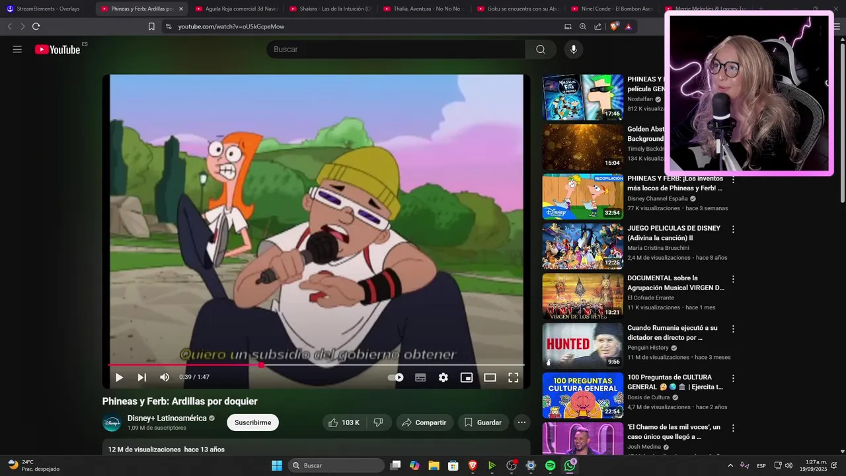Focus the YouTube Buscar search field
Viewport: 846px width, 476px height.
(x=396, y=50)
